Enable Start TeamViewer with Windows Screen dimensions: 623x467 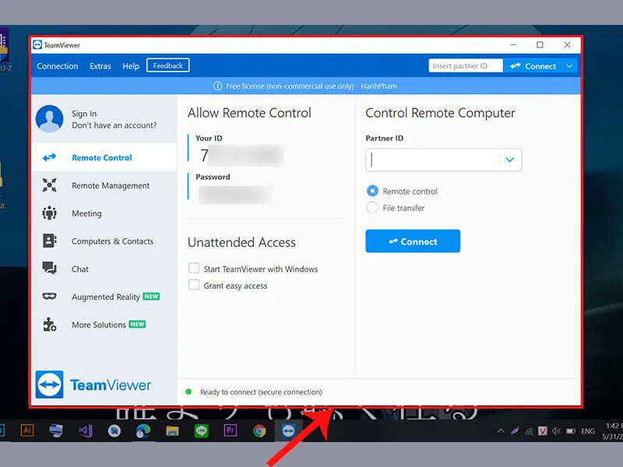193,269
